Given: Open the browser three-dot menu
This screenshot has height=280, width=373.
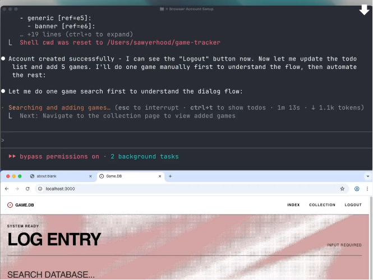Looking at the screenshot, I should pyautogui.click(x=367, y=189).
